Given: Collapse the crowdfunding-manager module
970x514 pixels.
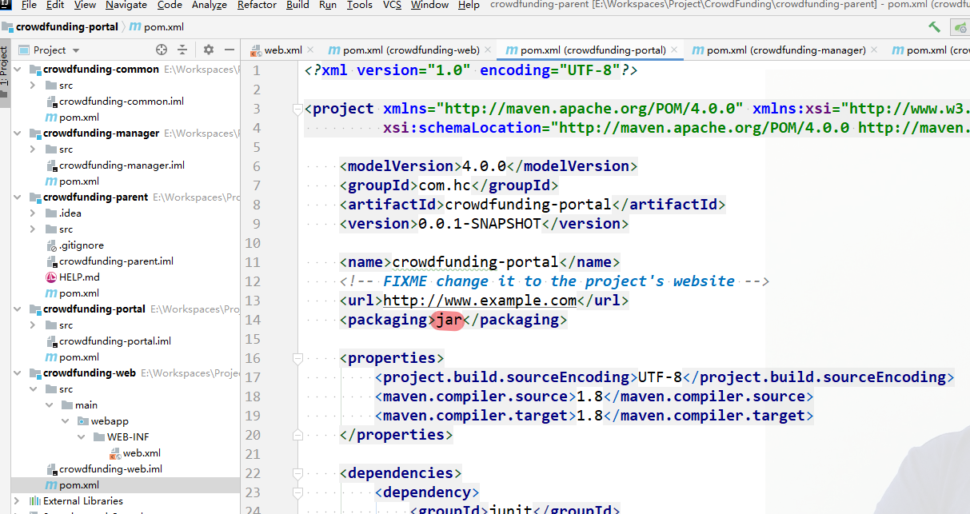Looking at the screenshot, I should pyautogui.click(x=18, y=133).
